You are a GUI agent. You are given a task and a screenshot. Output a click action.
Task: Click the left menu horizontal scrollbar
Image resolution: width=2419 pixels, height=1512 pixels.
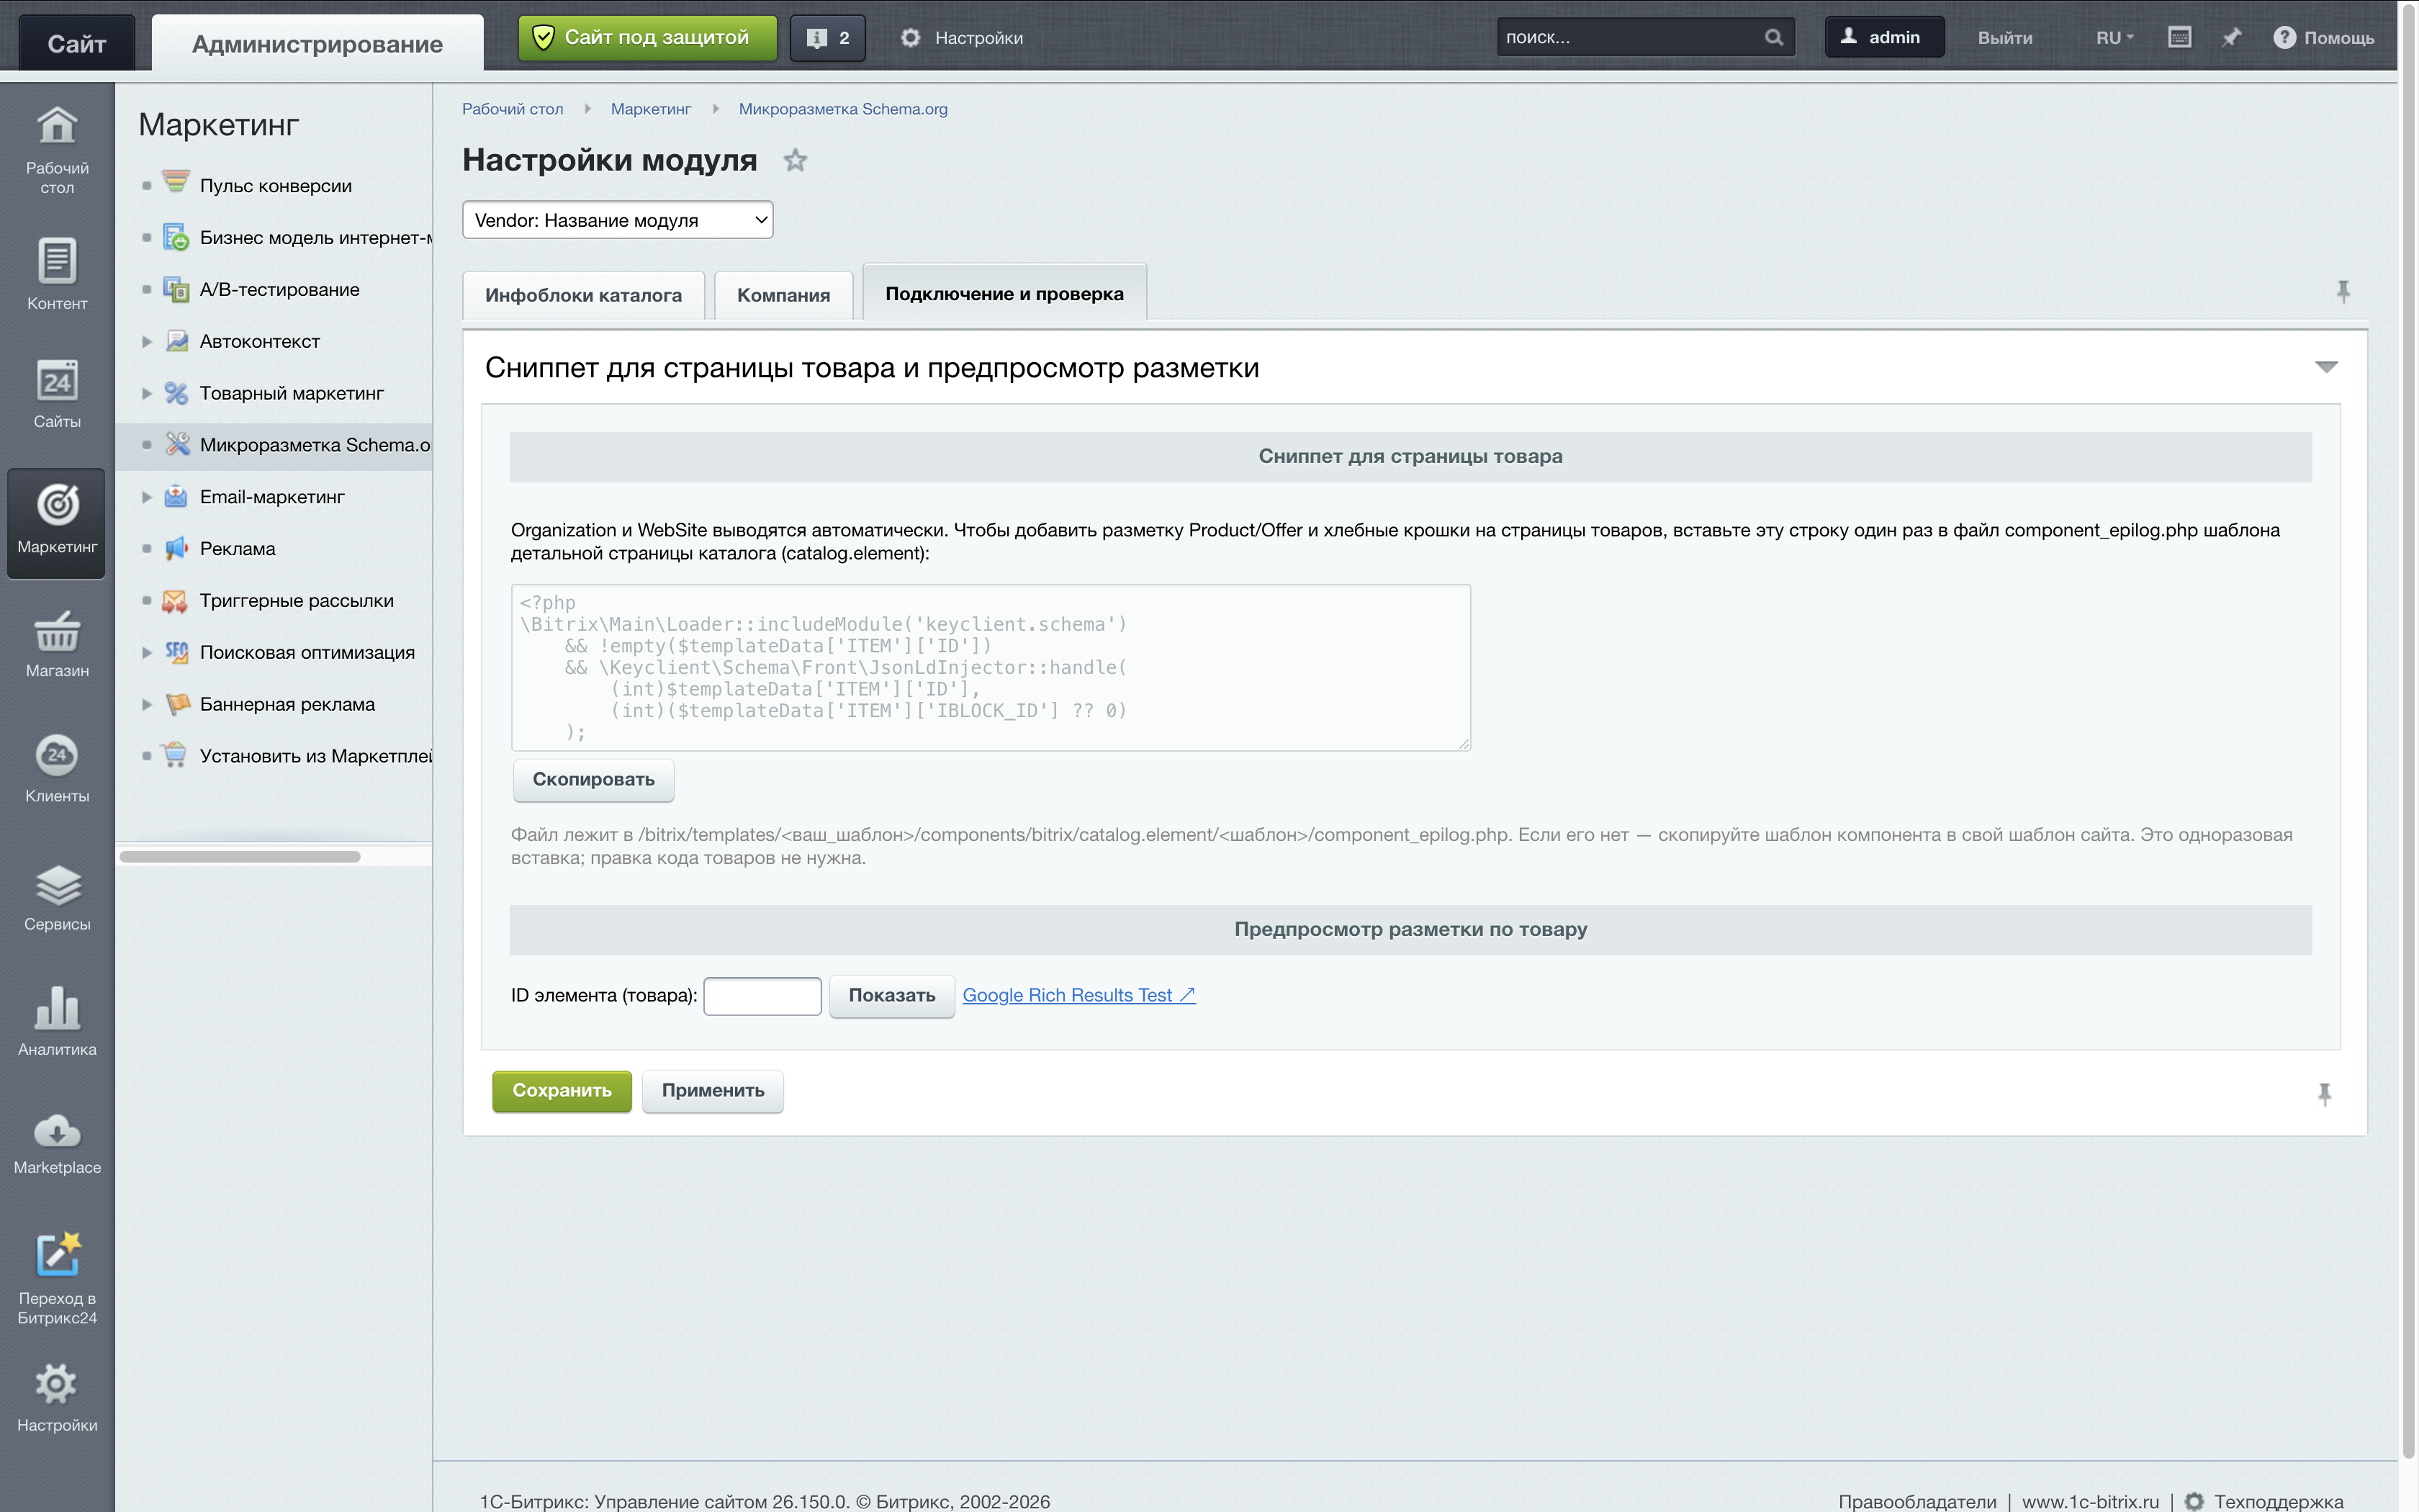(x=240, y=857)
